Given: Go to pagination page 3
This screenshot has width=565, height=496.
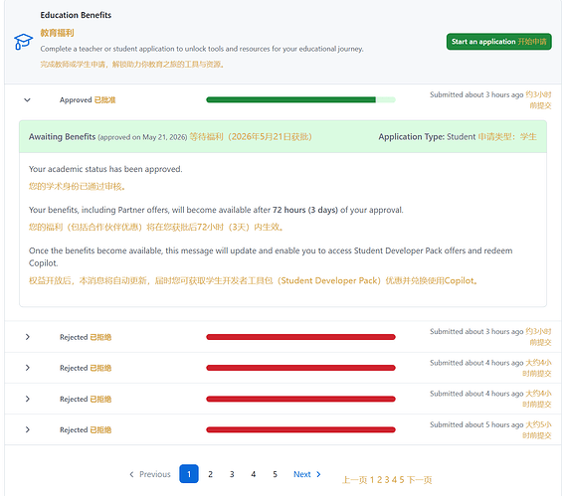Looking at the screenshot, I should (232, 474).
